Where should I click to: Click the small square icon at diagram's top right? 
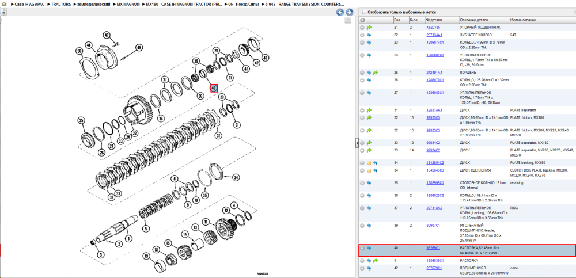click(x=348, y=21)
